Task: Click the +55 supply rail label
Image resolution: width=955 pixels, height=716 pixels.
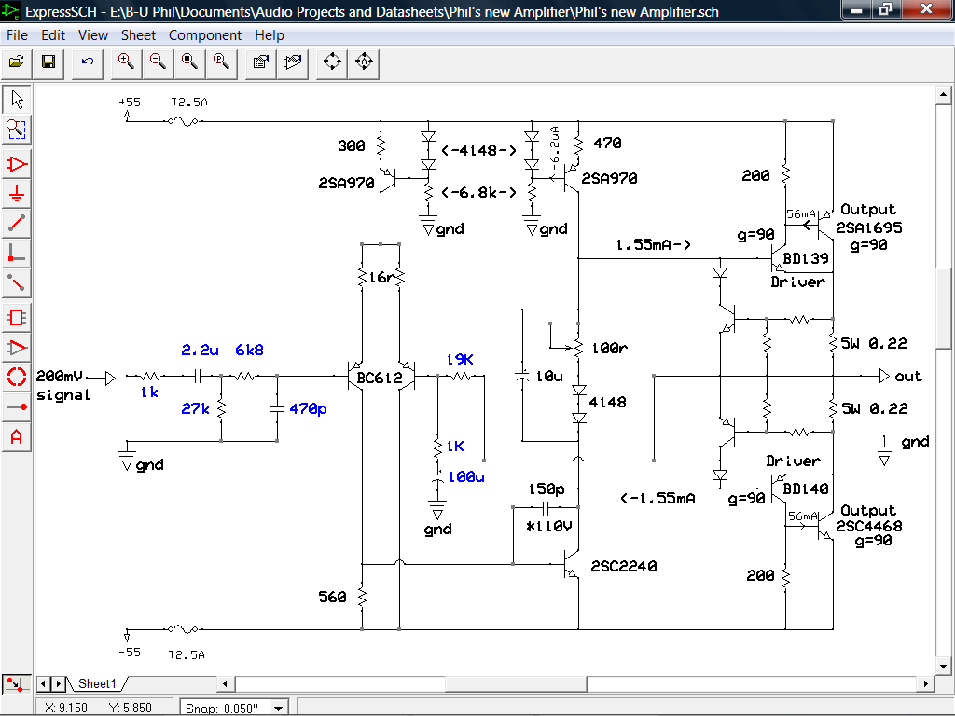Action: coord(130,103)
